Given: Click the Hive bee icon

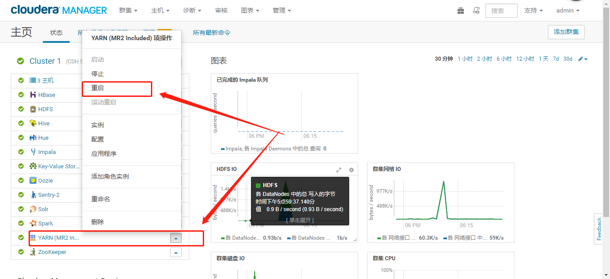Looking at the screenshot, I should [x=33, y=123].
